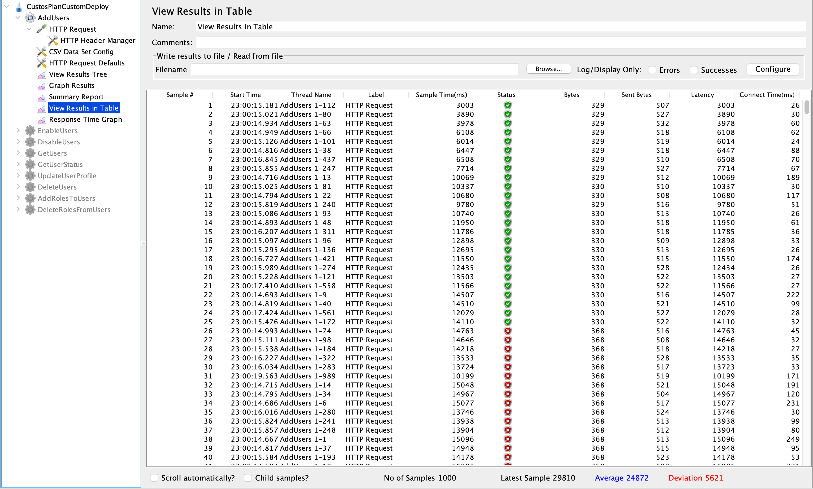Screen dimensions: 813x489
Task: Click the Response Time Graph listener icon
Action: click(41, 120)
